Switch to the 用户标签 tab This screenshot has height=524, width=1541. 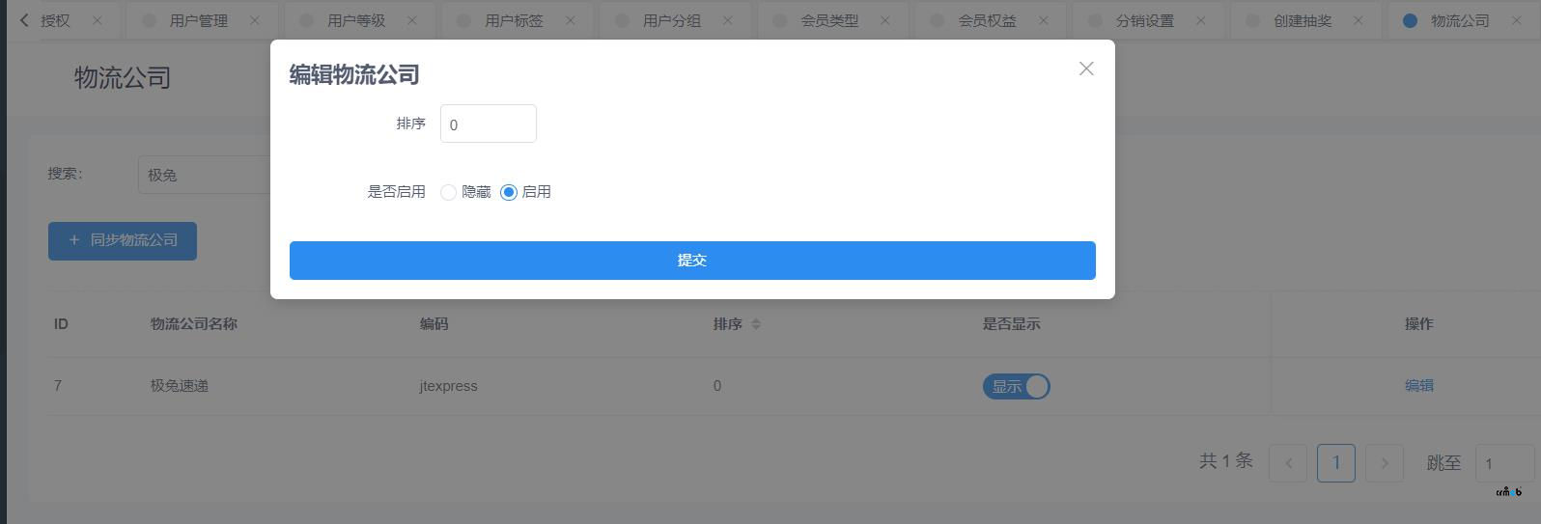coord(514,20)
